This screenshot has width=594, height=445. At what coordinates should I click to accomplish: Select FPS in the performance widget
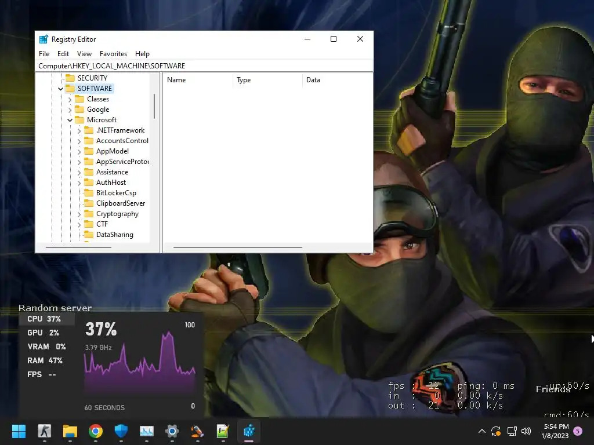[x=42, y=374]
